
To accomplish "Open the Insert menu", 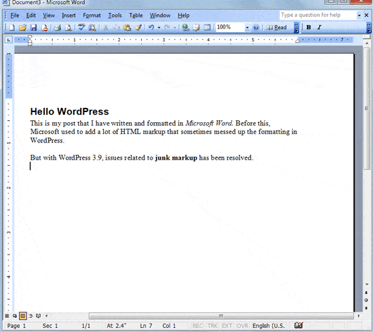I will click(68, 16).
